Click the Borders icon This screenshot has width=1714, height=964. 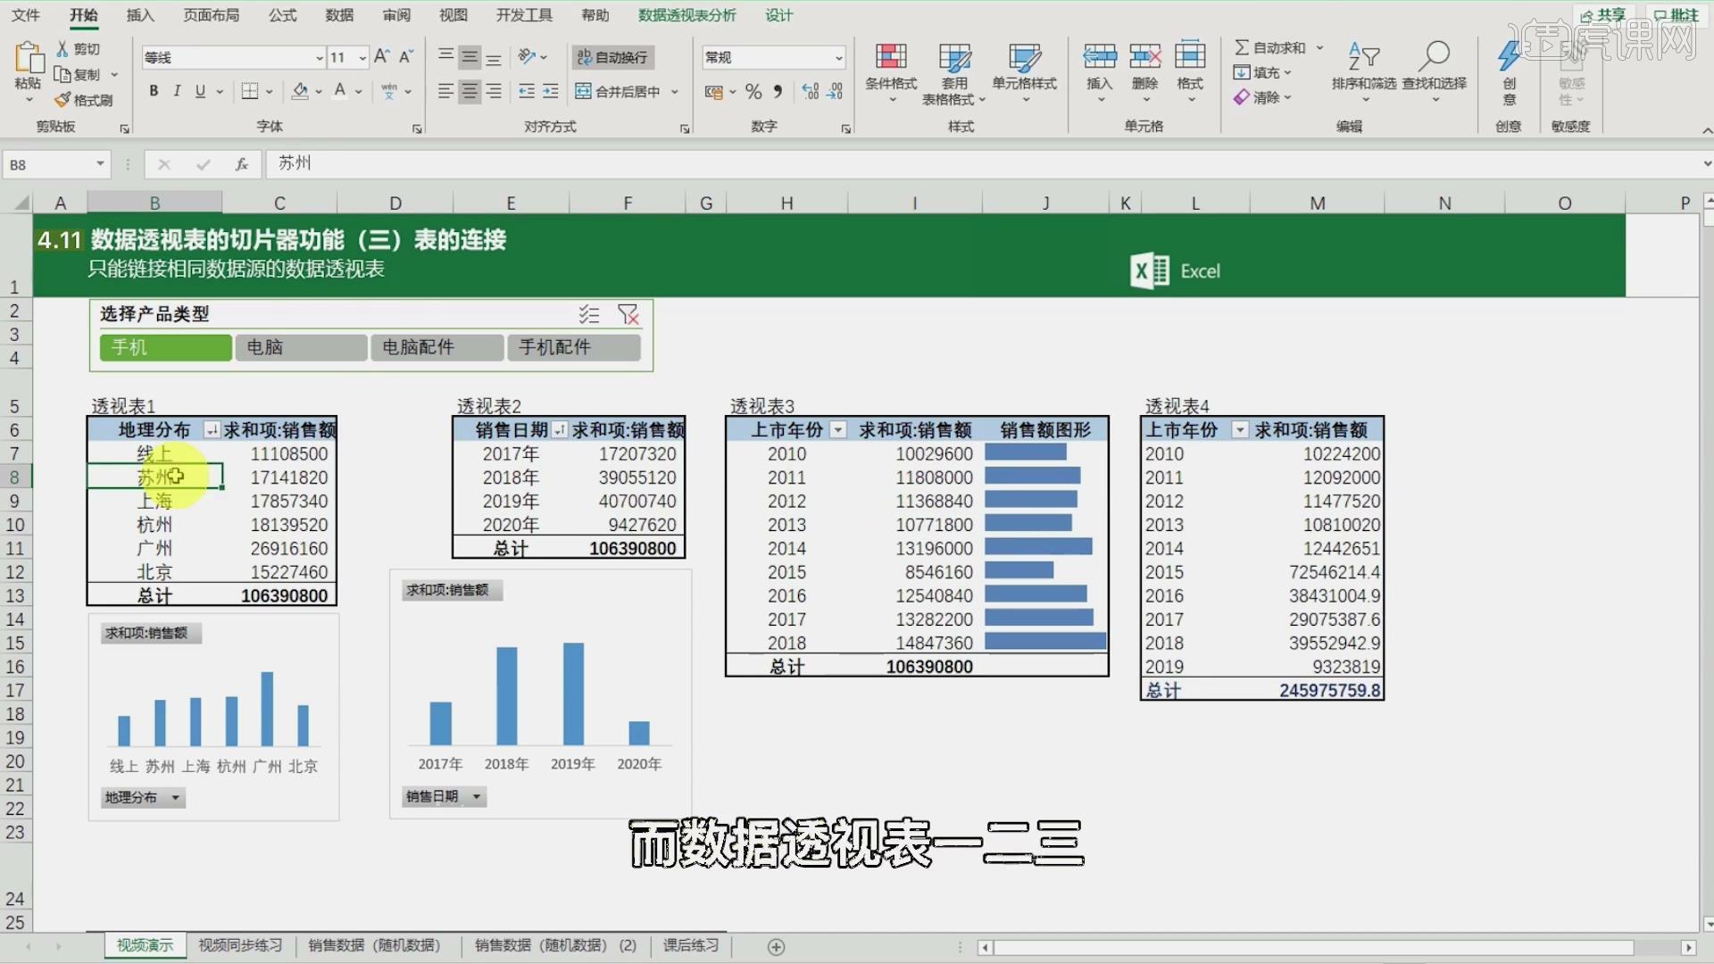(x=250, y=91)
